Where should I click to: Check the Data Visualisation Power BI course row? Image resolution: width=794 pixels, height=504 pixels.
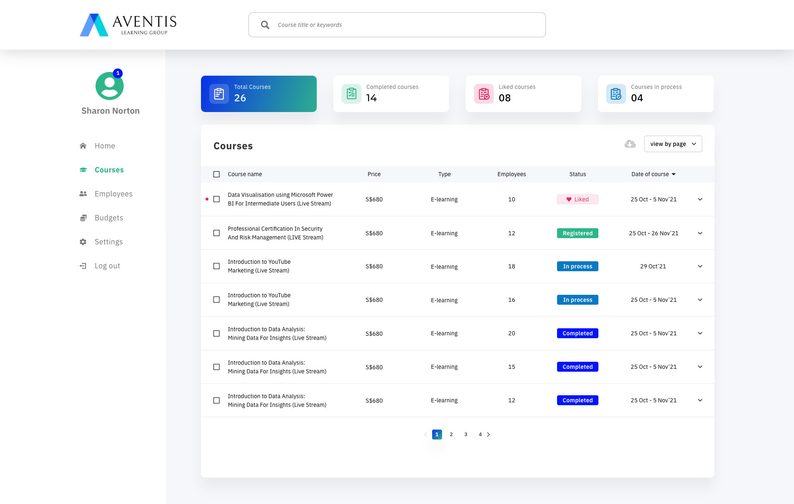click(x=216, y=199)
